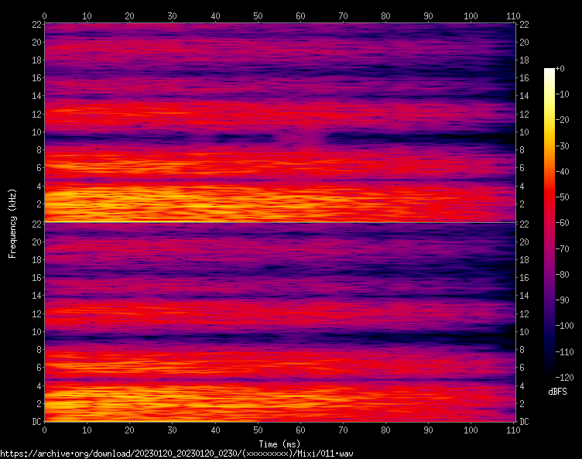The image size is (582, 459).
Task: Click the 12 kHz label on the lower-right frequency axis
Action: pos(526,313)
